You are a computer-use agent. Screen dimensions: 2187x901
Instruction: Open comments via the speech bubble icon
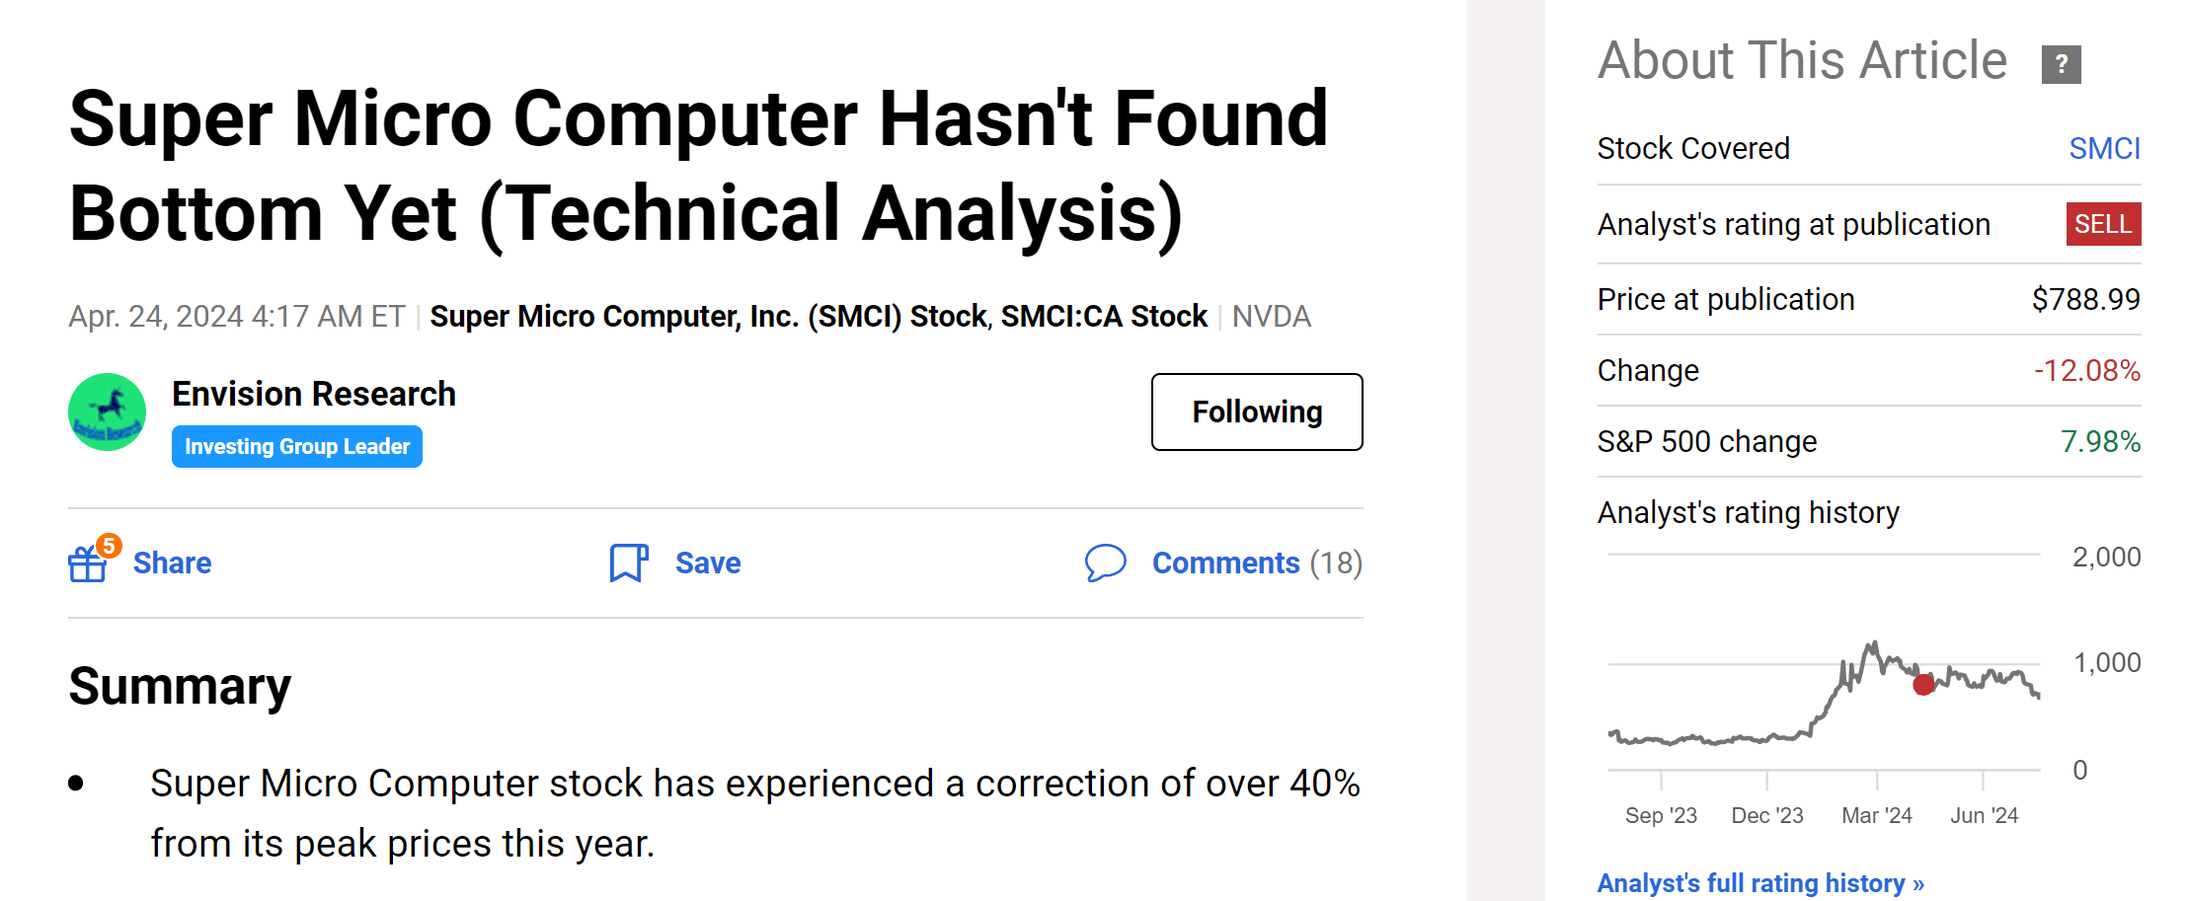(x=1106, y=563)
